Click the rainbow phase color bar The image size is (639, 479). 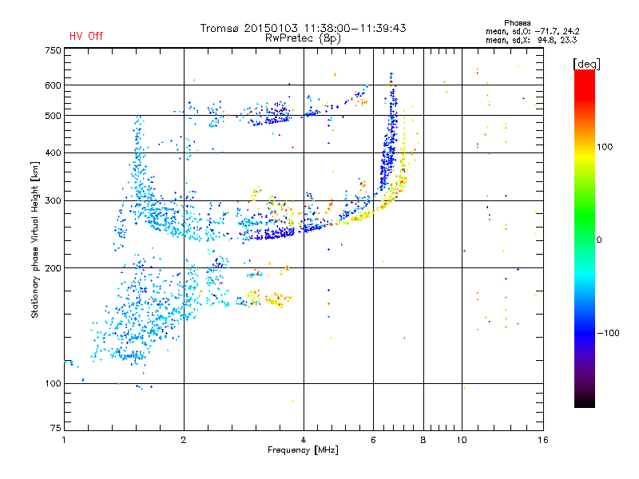pos(585,238)
